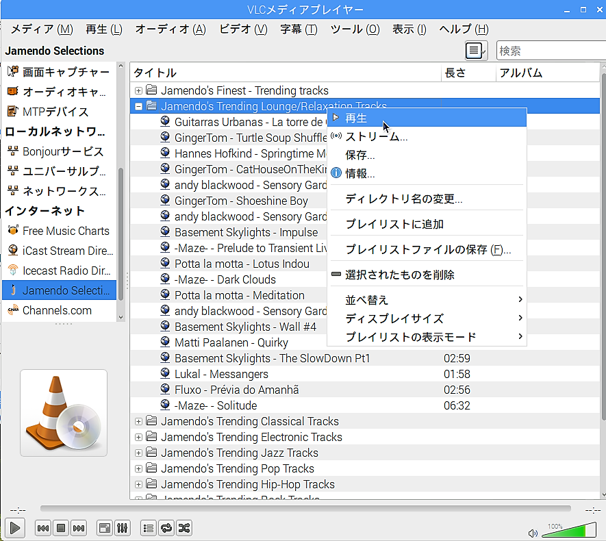Open the ビデオ (V) menu
The image size is (606, 541).
pos(243,29)
